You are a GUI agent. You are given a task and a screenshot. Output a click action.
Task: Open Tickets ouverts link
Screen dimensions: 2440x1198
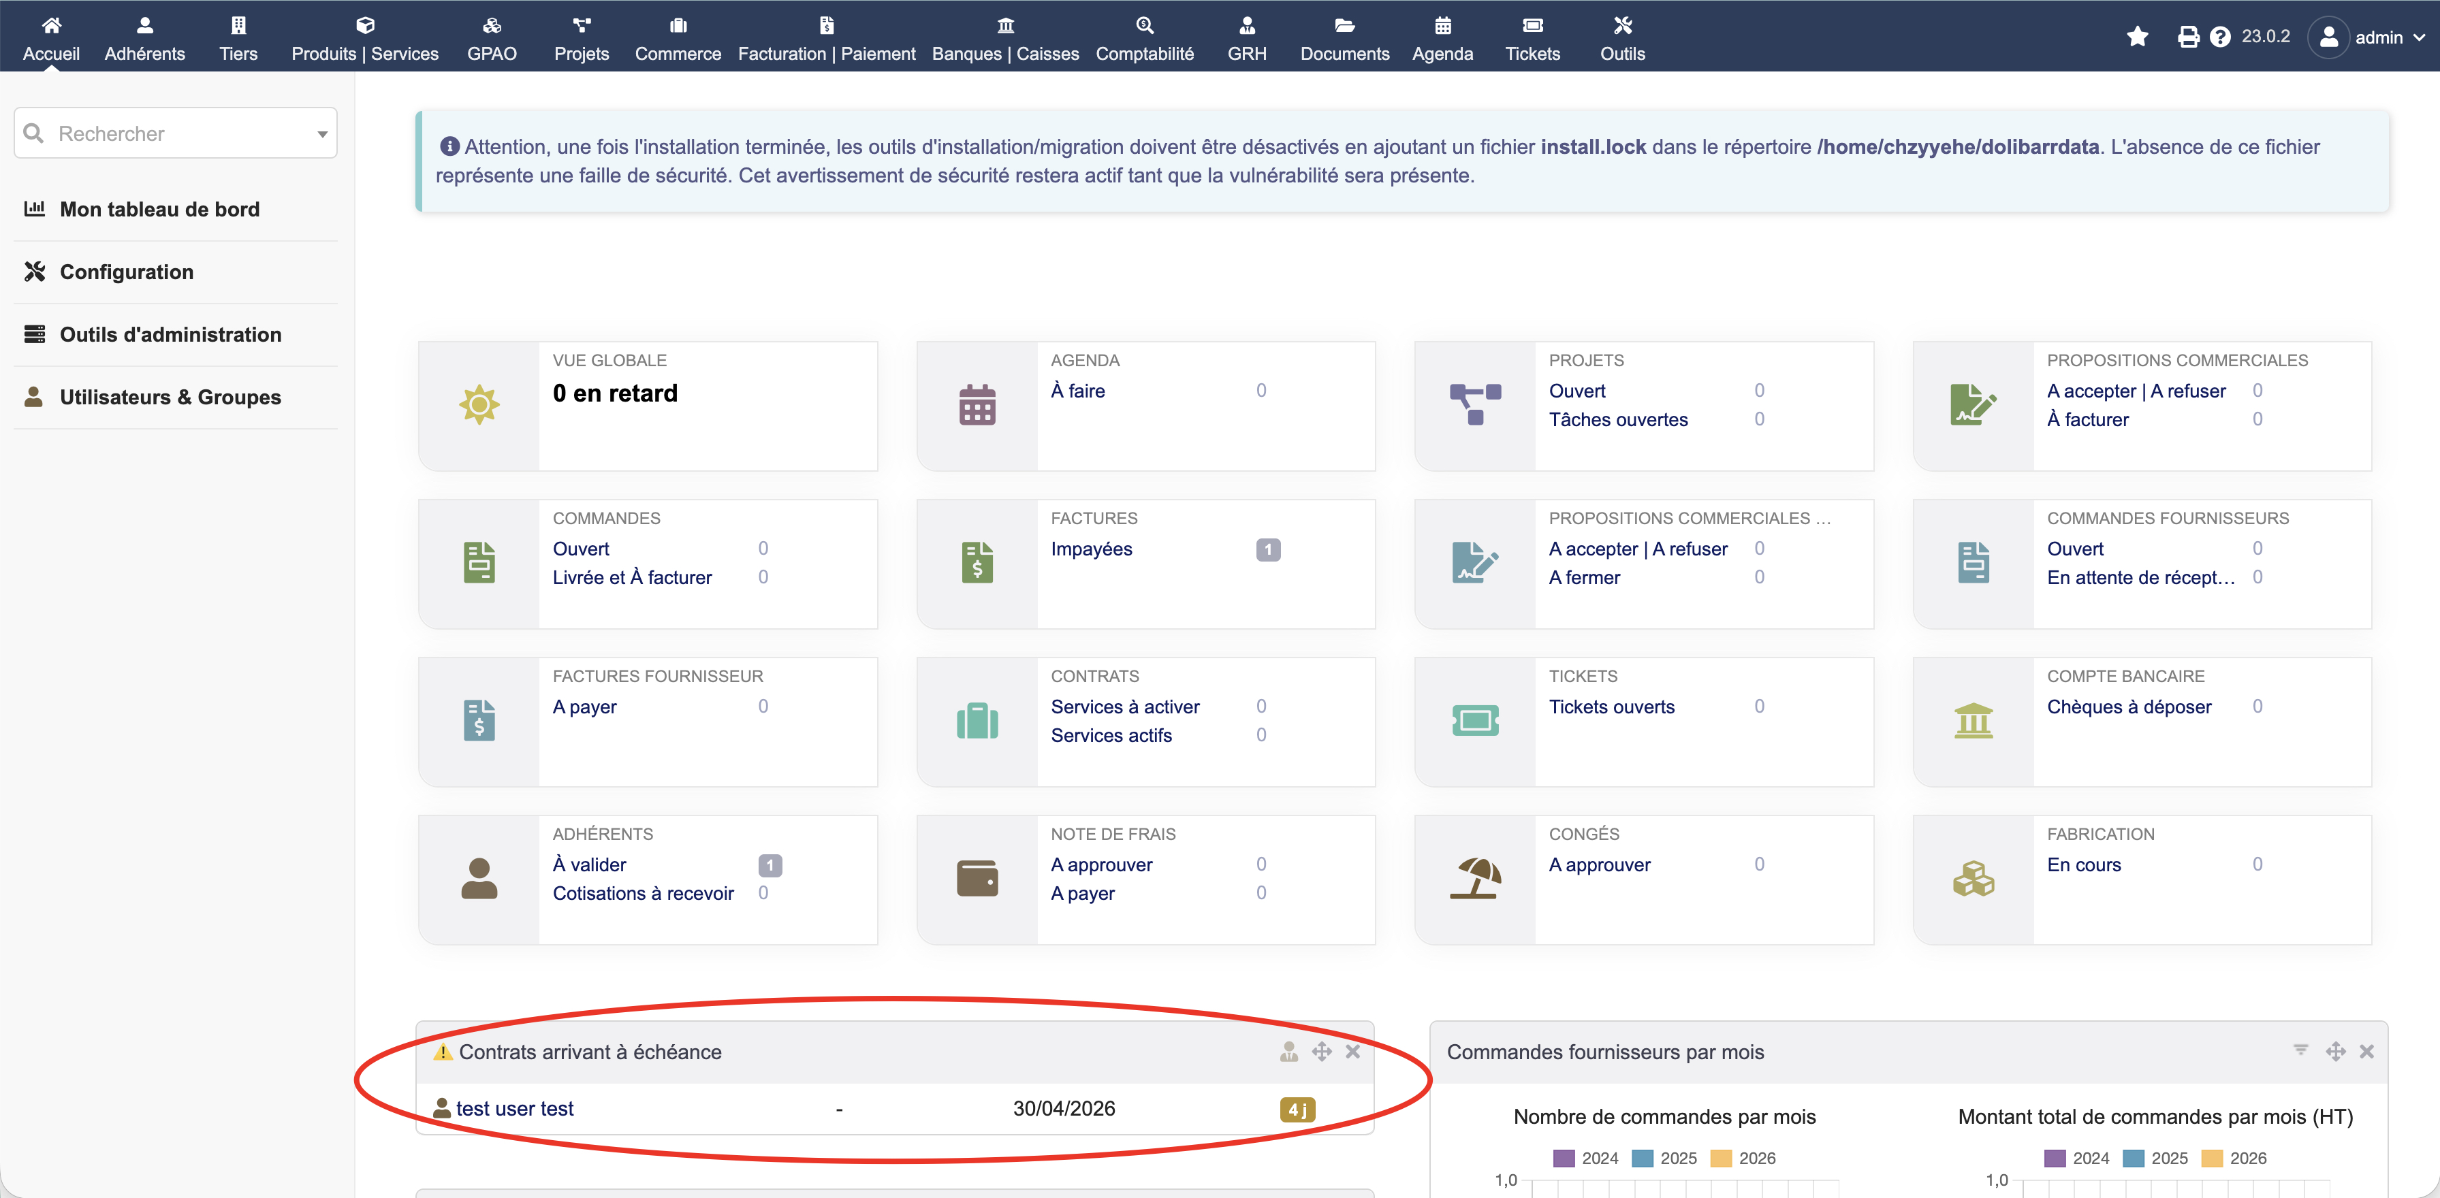(x=1611, y=707)
